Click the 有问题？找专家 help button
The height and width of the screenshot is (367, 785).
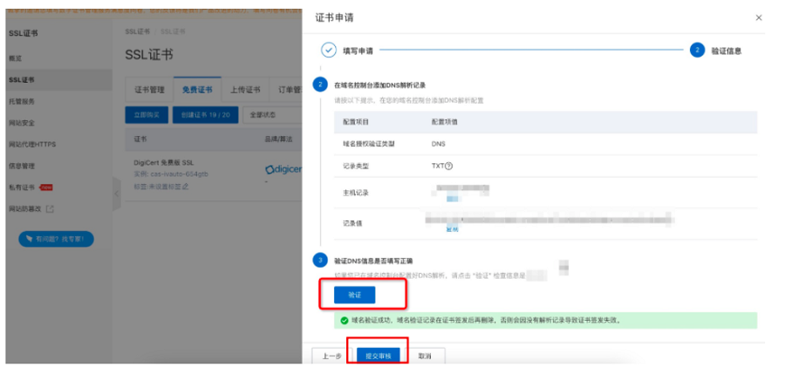coord(56,239)
